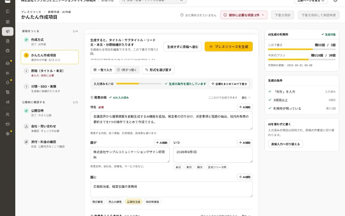Open the inbox icon with notification dot
The width and height of the screenshot is (345, 216).
(x=7, y=63)
